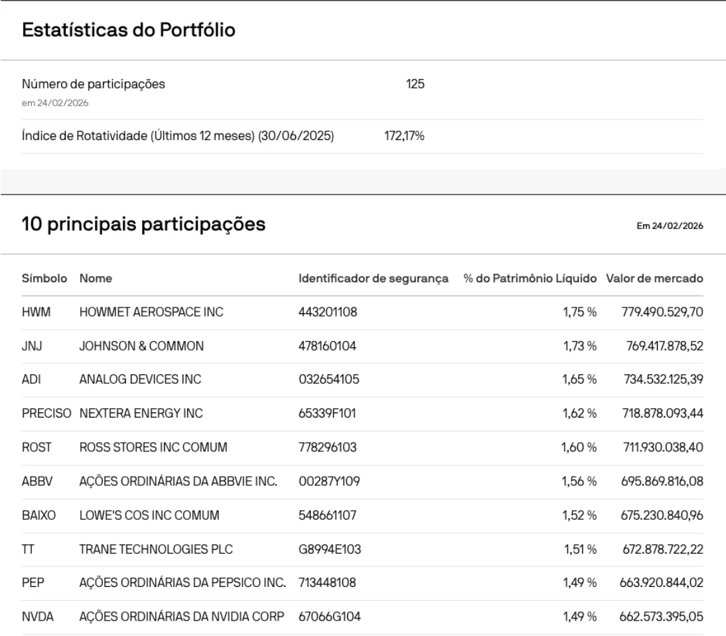This screenshot has height=636, width=726.
Task: Select the Número de participações value 125
Action: [x=412, y=84]
